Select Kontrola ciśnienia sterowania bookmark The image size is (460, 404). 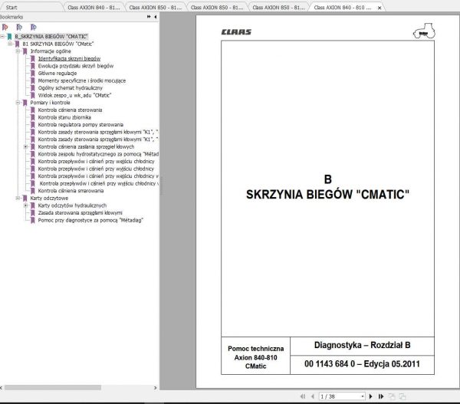click(70, 110)
